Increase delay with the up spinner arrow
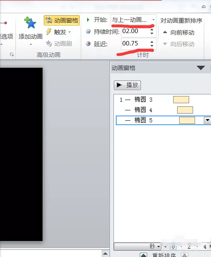Image resolution: width=211 pixels, height=257 pixels. [152, 42]
